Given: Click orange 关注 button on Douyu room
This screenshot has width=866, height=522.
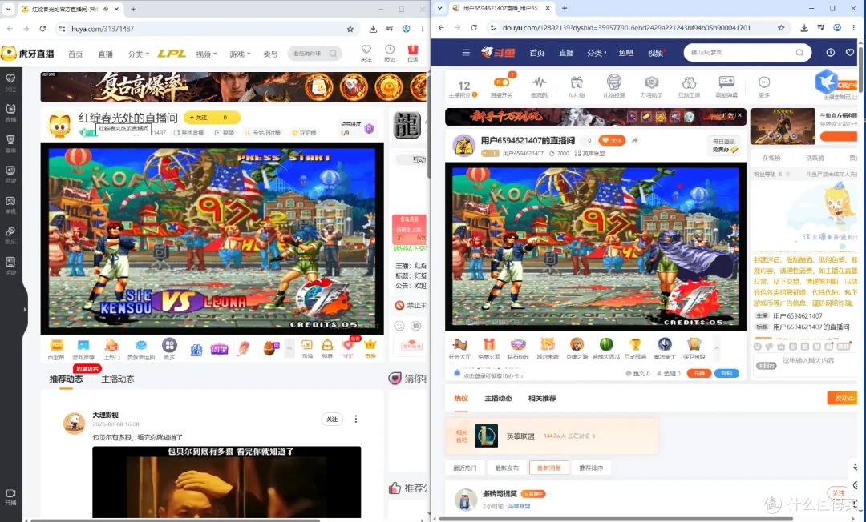Looking at the screenshot, I should pyautogui.click(x=611, y=141).
